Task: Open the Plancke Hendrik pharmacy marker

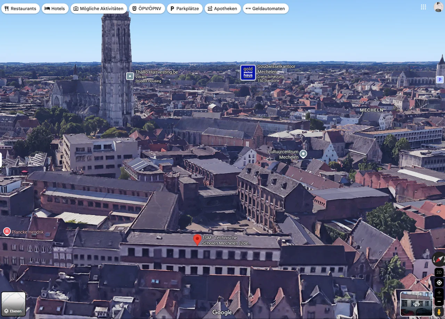Action: click(7, 231)
